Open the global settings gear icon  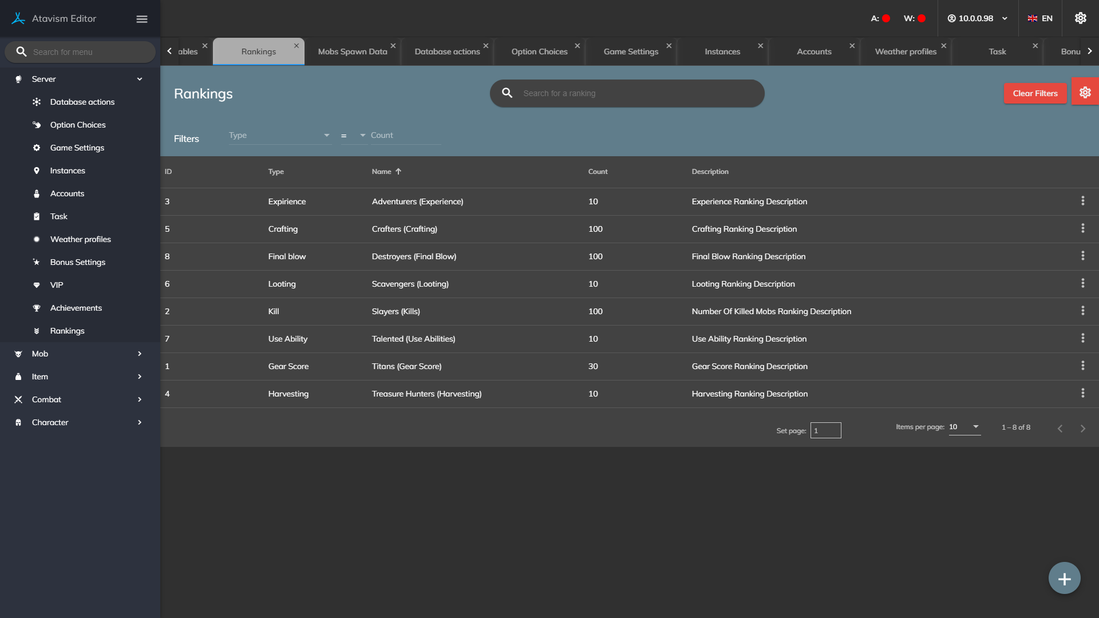(x=1080, y=18)
